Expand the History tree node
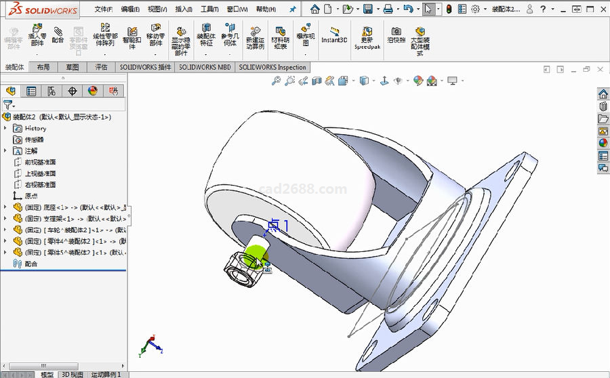The height and width of the screenshot is (378, 610). coord(6,128)
